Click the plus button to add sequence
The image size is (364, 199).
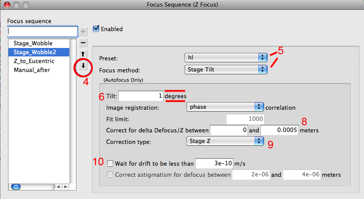pyautogui.click(x=83, y=32)
